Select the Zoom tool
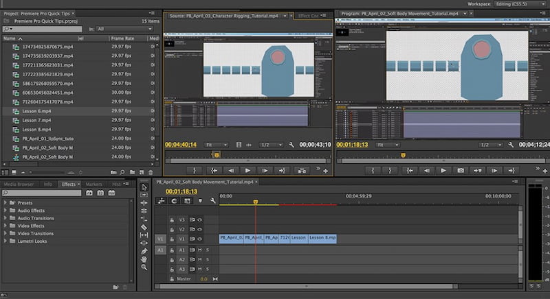 (144, 267)
